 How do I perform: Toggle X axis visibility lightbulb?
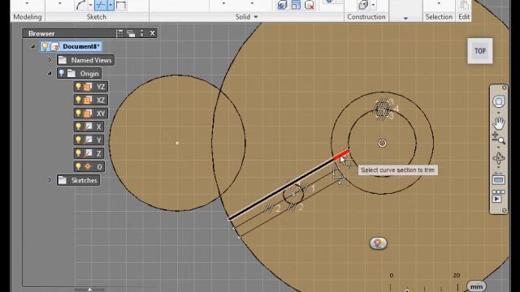click(78, 127)
